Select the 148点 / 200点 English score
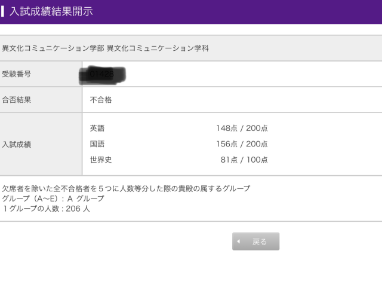Screen dimensions: 382x287 tap(242, 128)
